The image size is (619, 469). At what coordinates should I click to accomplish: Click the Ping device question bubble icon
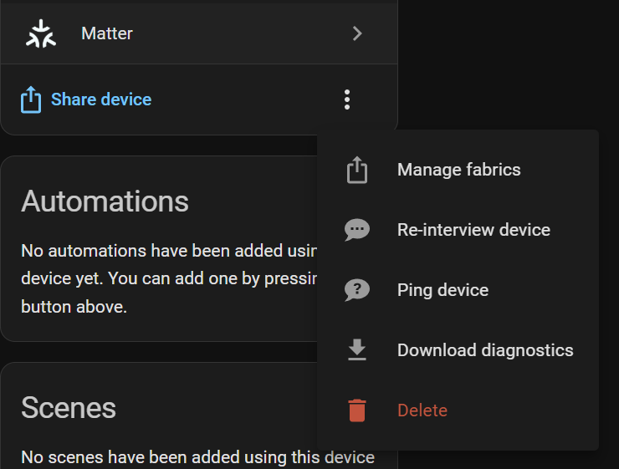(357, 290)
